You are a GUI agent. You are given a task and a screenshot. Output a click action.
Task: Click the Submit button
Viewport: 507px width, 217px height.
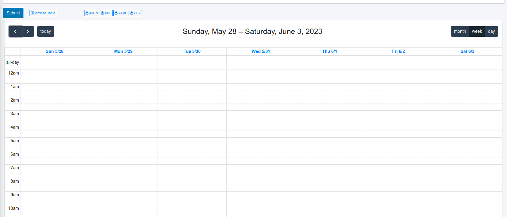13,13
